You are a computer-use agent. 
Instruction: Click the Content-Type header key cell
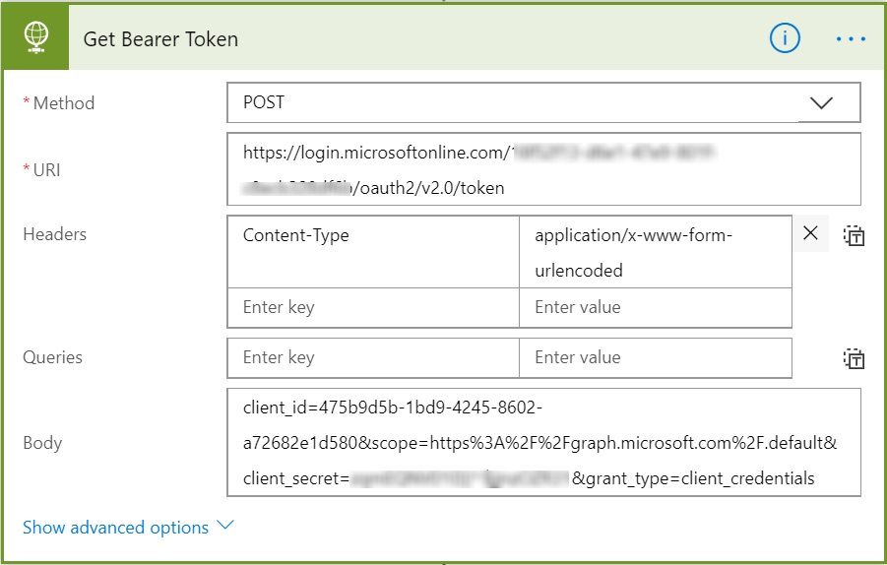tap(373, 252)
